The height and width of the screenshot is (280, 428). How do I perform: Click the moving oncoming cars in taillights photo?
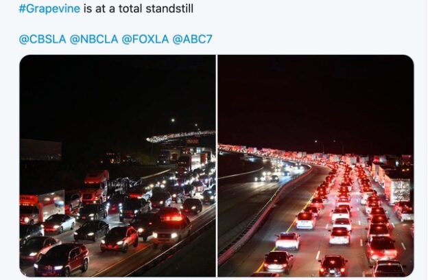point(276,171)
